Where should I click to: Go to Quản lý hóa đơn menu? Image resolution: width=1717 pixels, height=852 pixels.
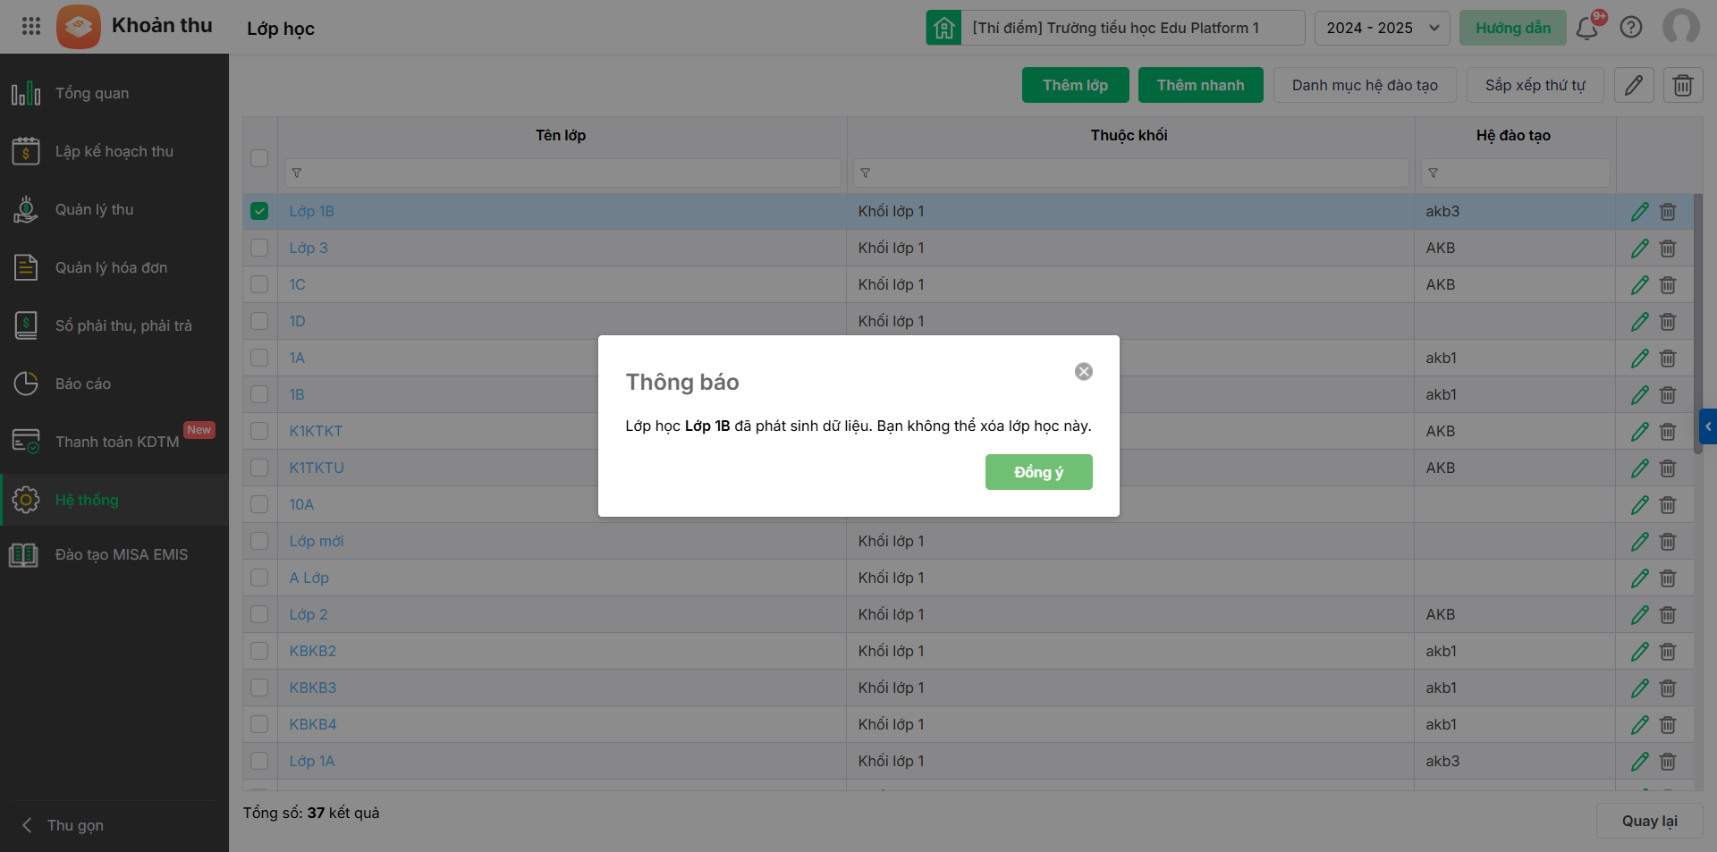(x=111, y=267)
